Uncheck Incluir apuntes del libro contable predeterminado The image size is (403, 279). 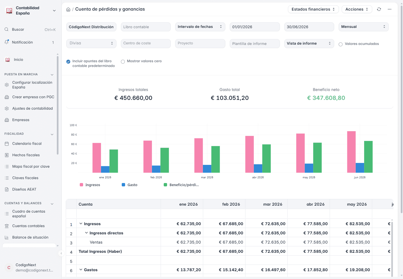click(x=68, y=62)
